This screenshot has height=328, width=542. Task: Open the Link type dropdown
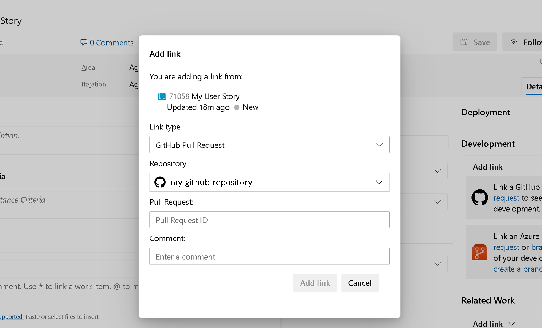(x=269, y=145)
